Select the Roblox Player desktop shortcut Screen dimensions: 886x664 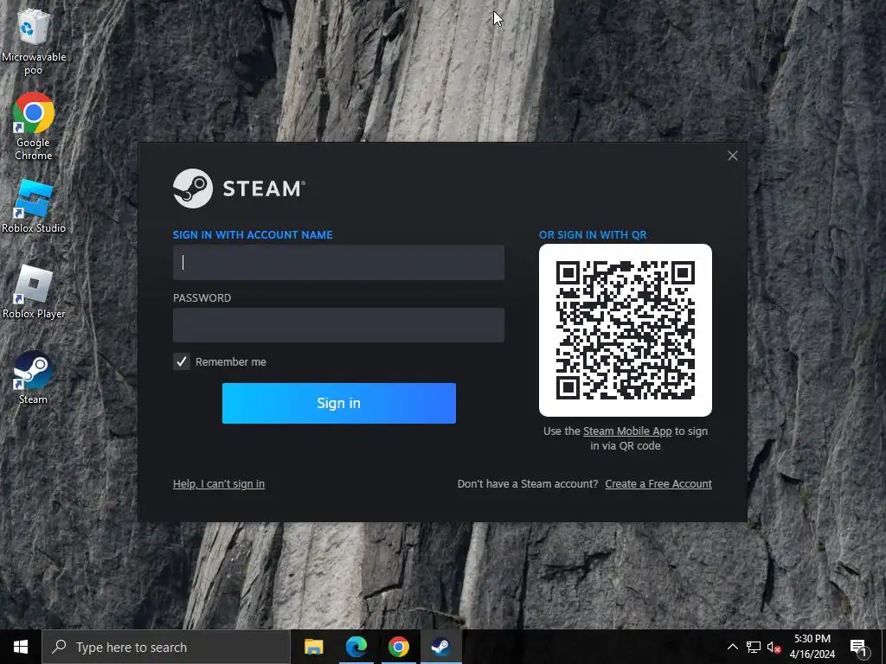pos(34,292)
